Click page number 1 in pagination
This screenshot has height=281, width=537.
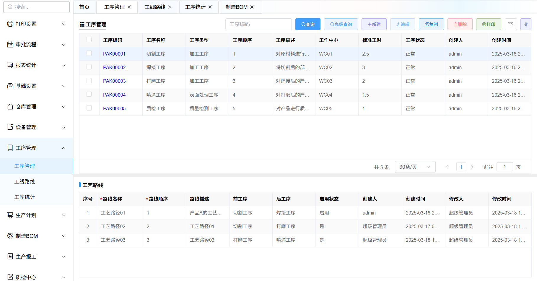(461, 167)
